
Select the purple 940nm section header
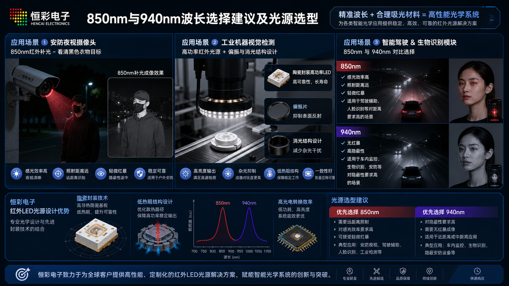point(353,132)
